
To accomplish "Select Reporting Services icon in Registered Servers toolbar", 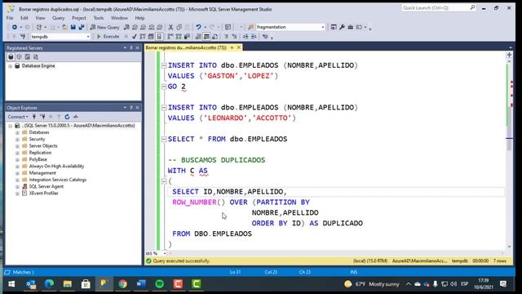I will [x=28, y=57].
